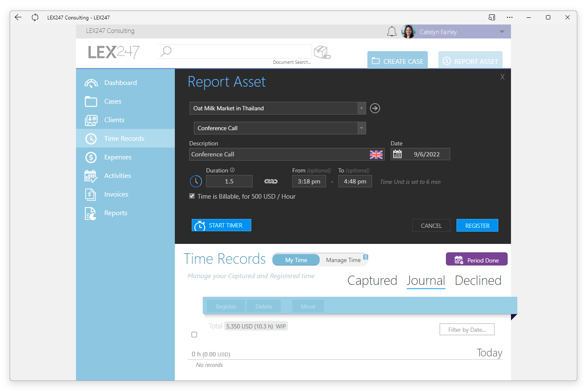Click the Period Done button
This screenshot has width=587, height=391.
477,259
